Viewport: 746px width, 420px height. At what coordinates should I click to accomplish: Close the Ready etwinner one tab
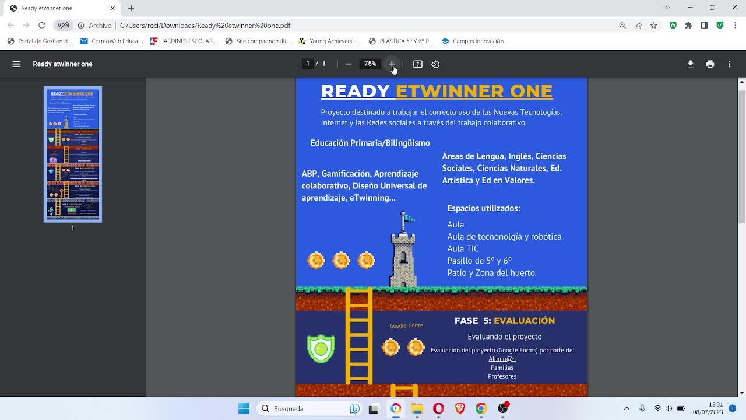point(113,8)
